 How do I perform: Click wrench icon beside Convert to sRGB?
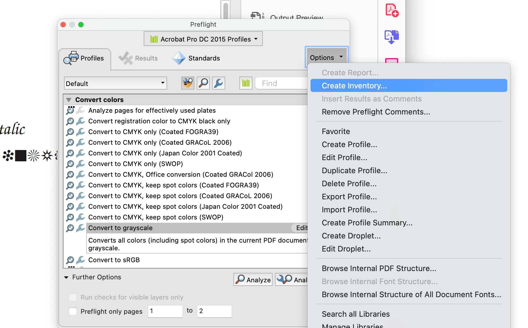(81, 260)
